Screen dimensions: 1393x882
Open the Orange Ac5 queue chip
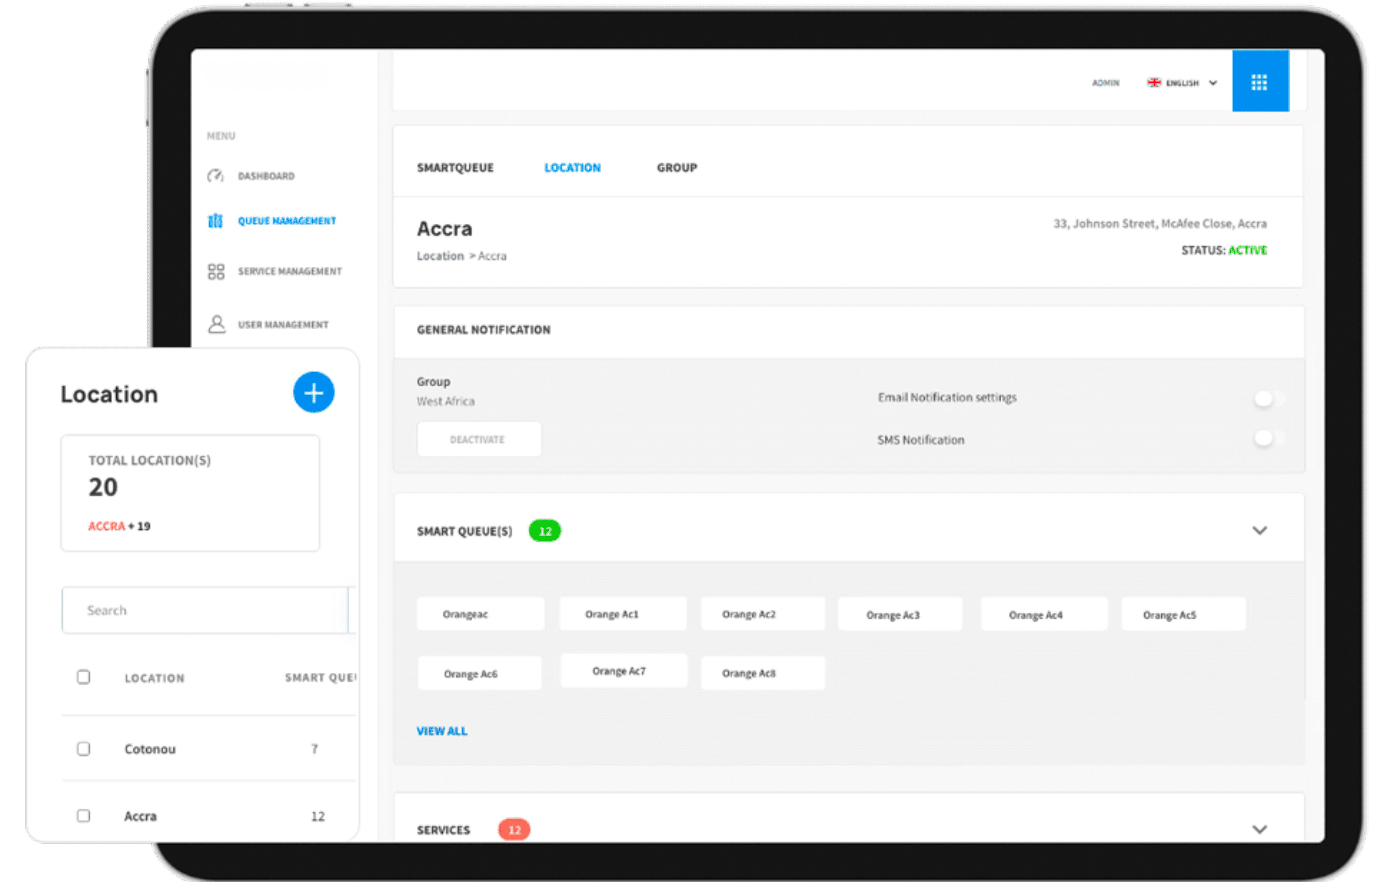tap(1184, 614)
